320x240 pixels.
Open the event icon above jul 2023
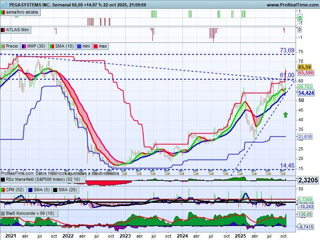tap(152, 173)
